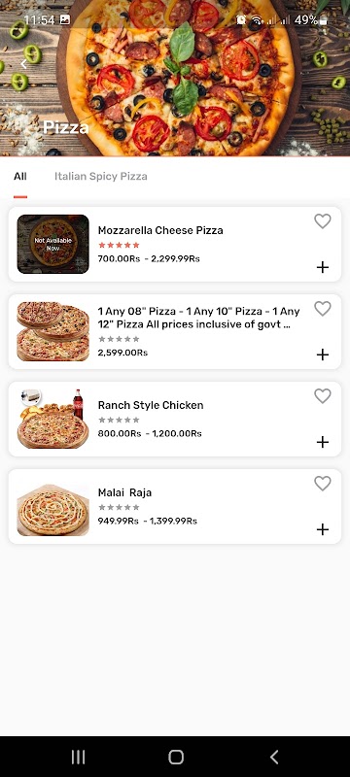
Task: Switch to Italian Spicy Pizza tab
Action: (x=101, y=177)
